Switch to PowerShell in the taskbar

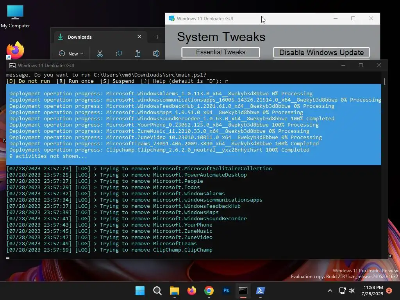[x=261, y=291]
